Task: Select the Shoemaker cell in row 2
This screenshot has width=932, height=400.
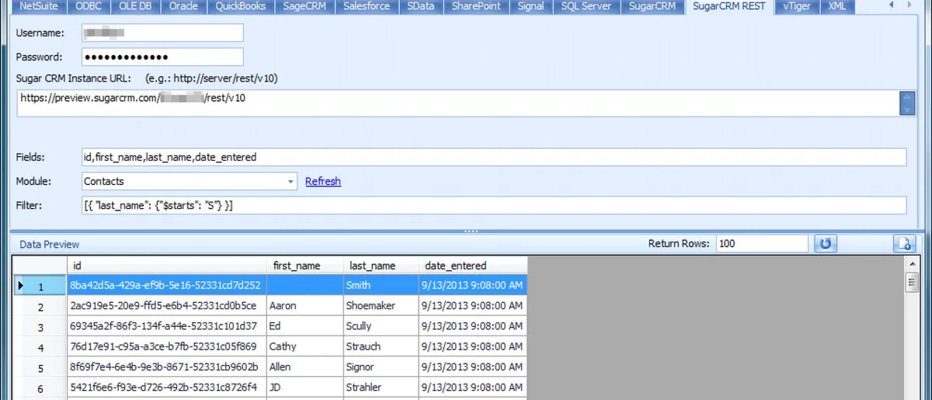Action: [x=381, y=306]
